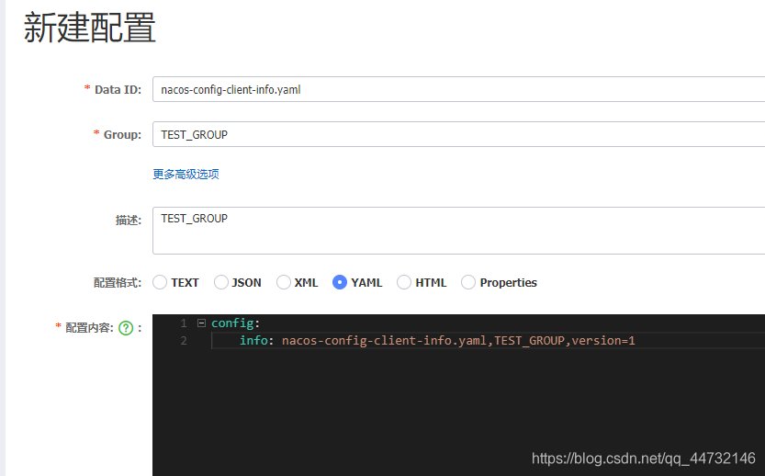The image size is (765, 476).
Task: Click the 配置格式 label
Action: point(118,283)
